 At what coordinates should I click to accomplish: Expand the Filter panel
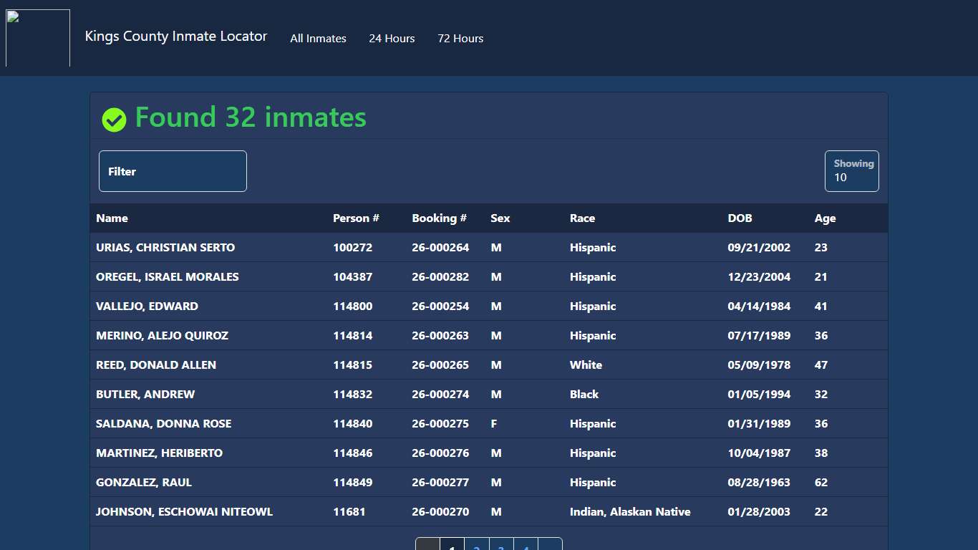click(x=172, y=171)
